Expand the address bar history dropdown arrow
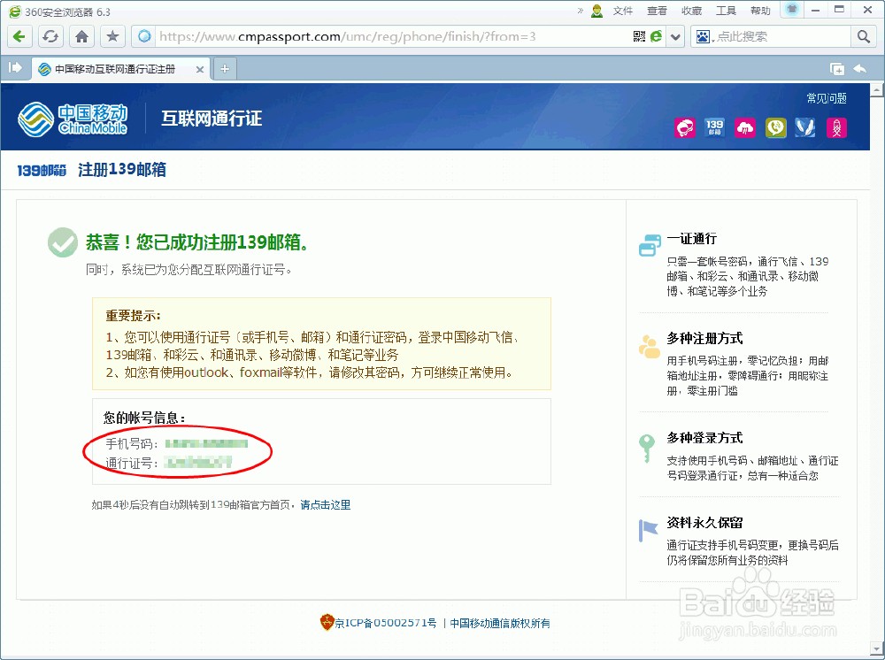This screenshot has width=885, height=660. [x=675, y=37]
